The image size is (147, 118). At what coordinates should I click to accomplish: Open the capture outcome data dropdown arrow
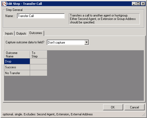click(87, 42)
